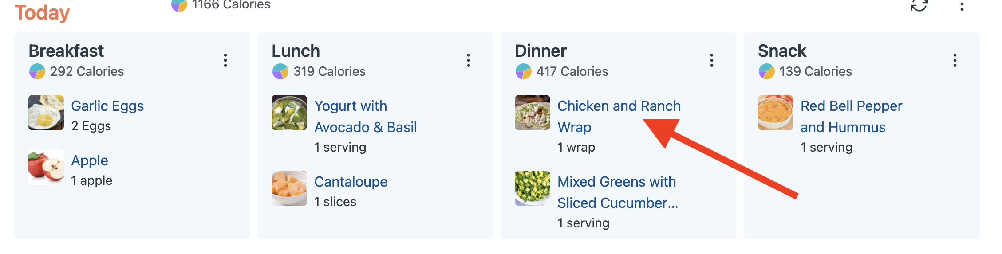Click the Red Bell Pepper and Hummus thumbnail
Viewport: 1002px width, 254px height.
tap(776, 113)
